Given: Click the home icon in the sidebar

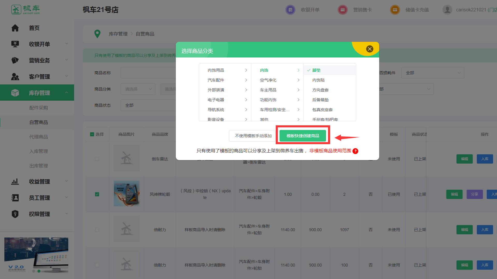Looking at the screenshot, I should (15, 28).
